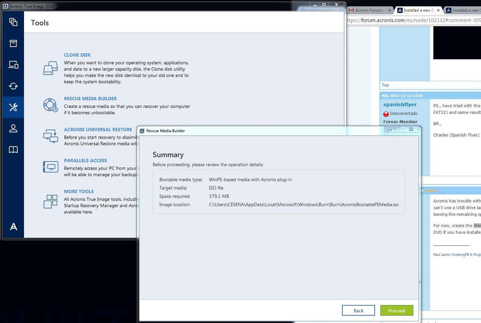481x323 pixels.
Task: Click the Top link in the forum
Action: 385,85
